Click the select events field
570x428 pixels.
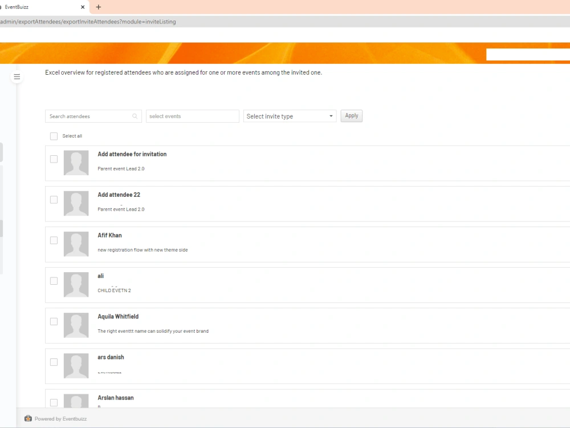192,116
